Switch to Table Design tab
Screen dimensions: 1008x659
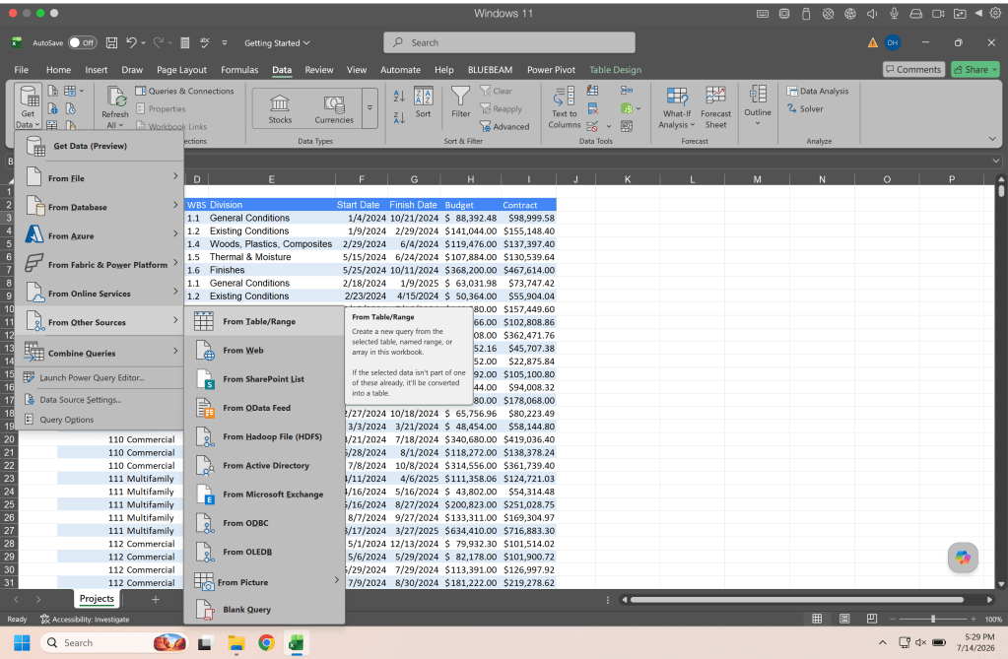(615, 69)
